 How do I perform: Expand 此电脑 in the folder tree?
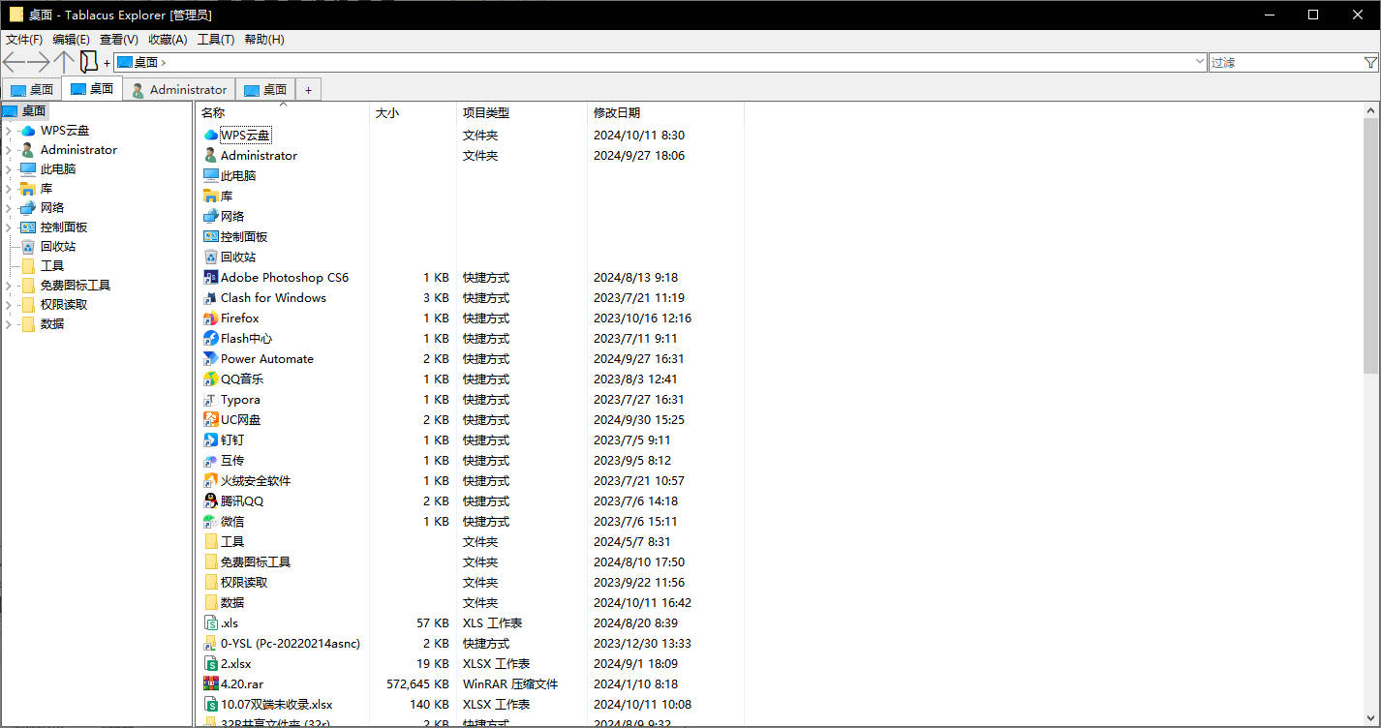[9, 169]
